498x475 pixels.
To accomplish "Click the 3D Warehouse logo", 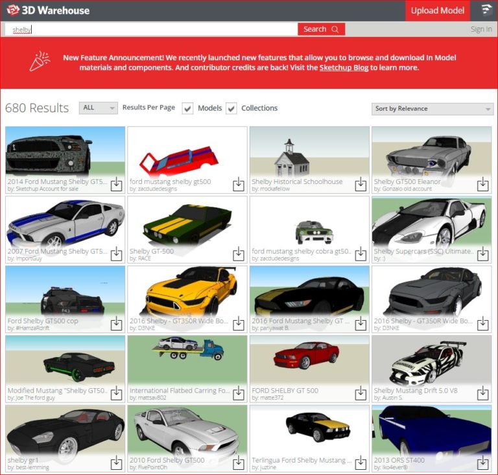I will coord(48,10).
